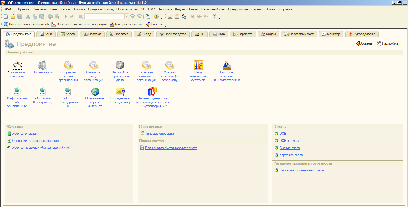Open the Организации building icon
Image resolution: width=408 pixels, height=207 pixels.
coord(42,65)
